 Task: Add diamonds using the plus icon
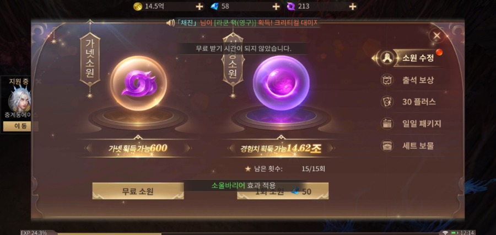click(x=276, y=6)
